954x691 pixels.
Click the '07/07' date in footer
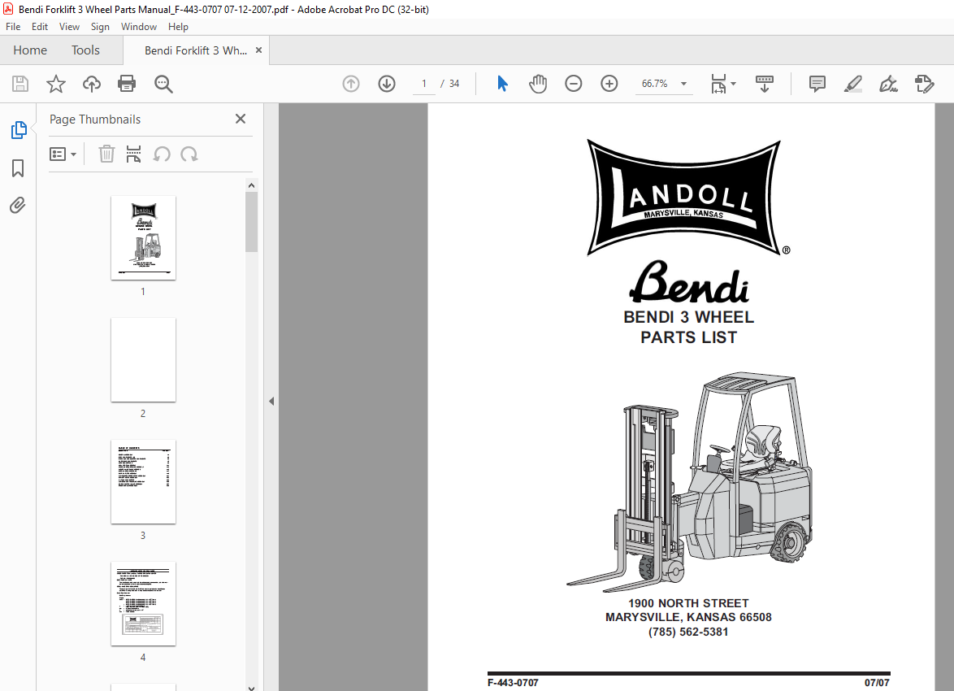[877, 683]
